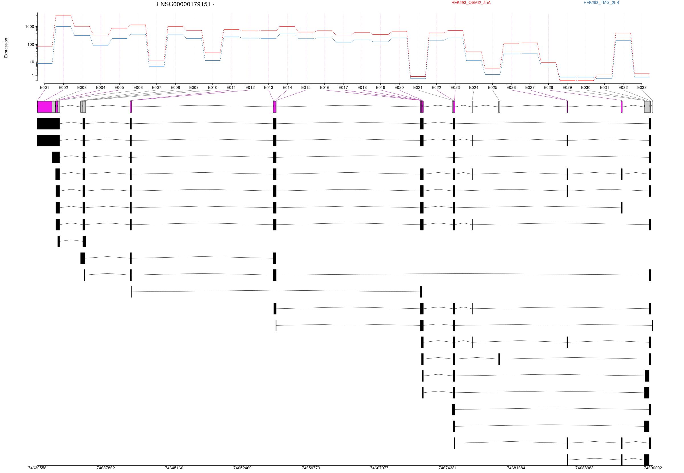Click the exon label E008
The width and height of the screenshot is (684, 473).
click(x=175, y=88)
